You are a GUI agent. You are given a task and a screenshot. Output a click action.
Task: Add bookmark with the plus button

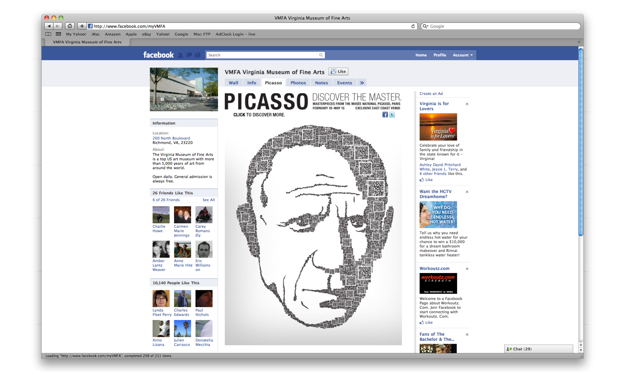[x=82, y=26]
